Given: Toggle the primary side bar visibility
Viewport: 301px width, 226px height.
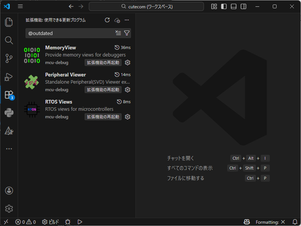Looking at the screenshot, I should click(x=224, y=6).
